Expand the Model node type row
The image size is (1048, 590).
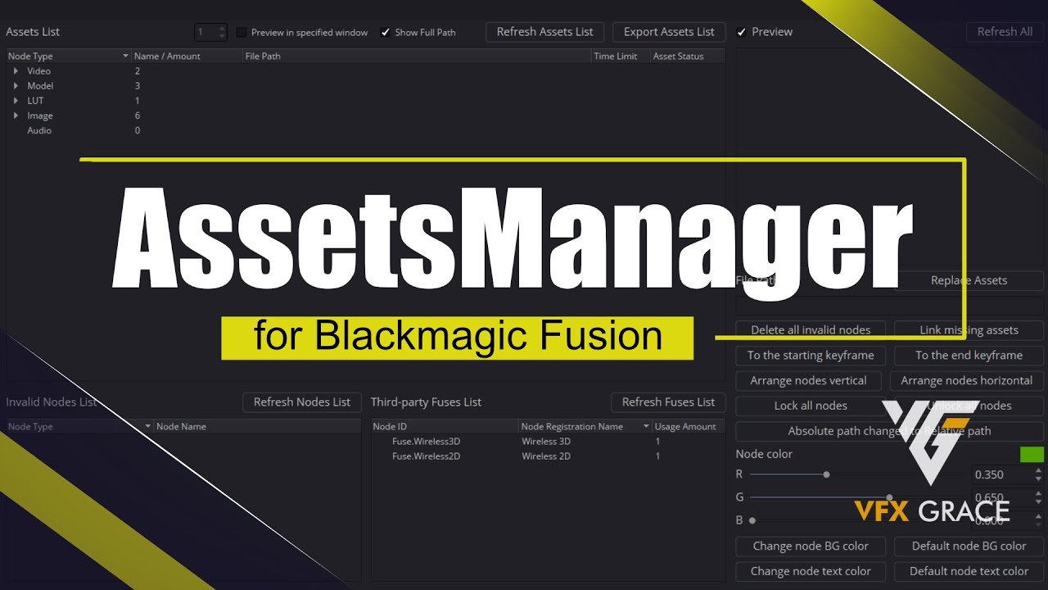tap(16, 86)
